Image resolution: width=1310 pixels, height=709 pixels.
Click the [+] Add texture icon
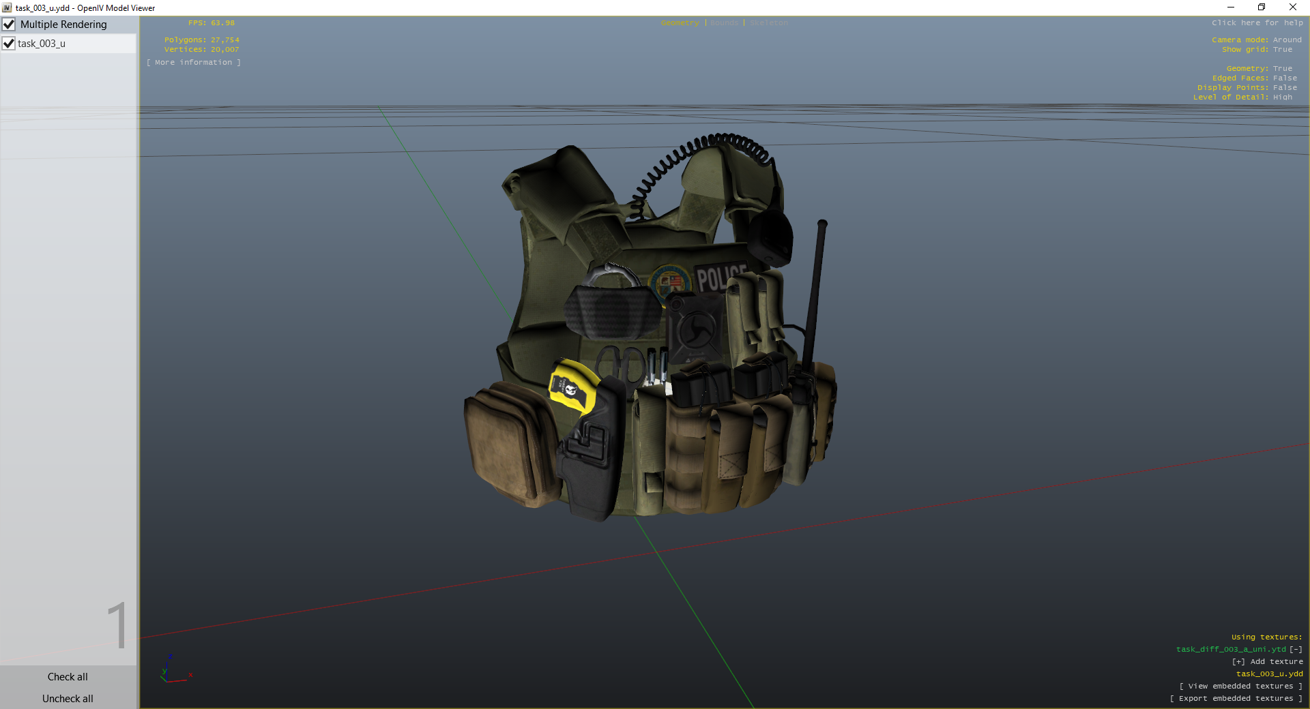(1238, 662)
